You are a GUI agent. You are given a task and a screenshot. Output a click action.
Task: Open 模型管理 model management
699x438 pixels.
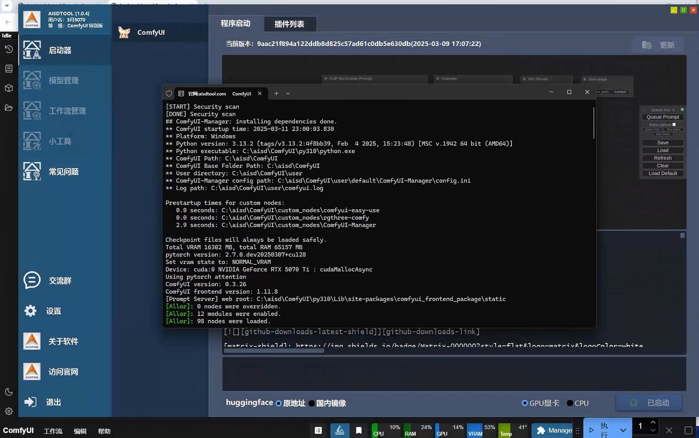coord(65,80)
